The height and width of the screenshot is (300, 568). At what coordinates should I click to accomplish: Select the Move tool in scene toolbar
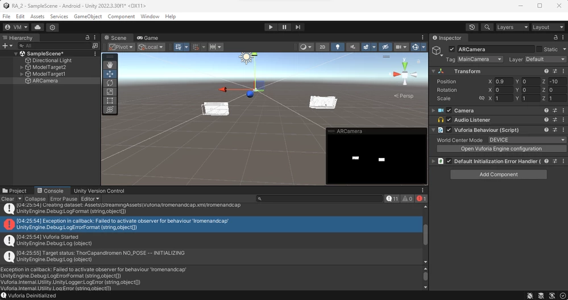coord(110,74)
